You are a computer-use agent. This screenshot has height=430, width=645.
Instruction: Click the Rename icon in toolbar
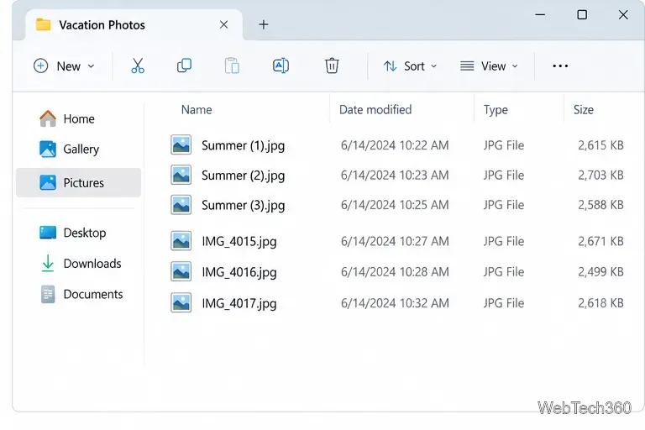point(281,66)
